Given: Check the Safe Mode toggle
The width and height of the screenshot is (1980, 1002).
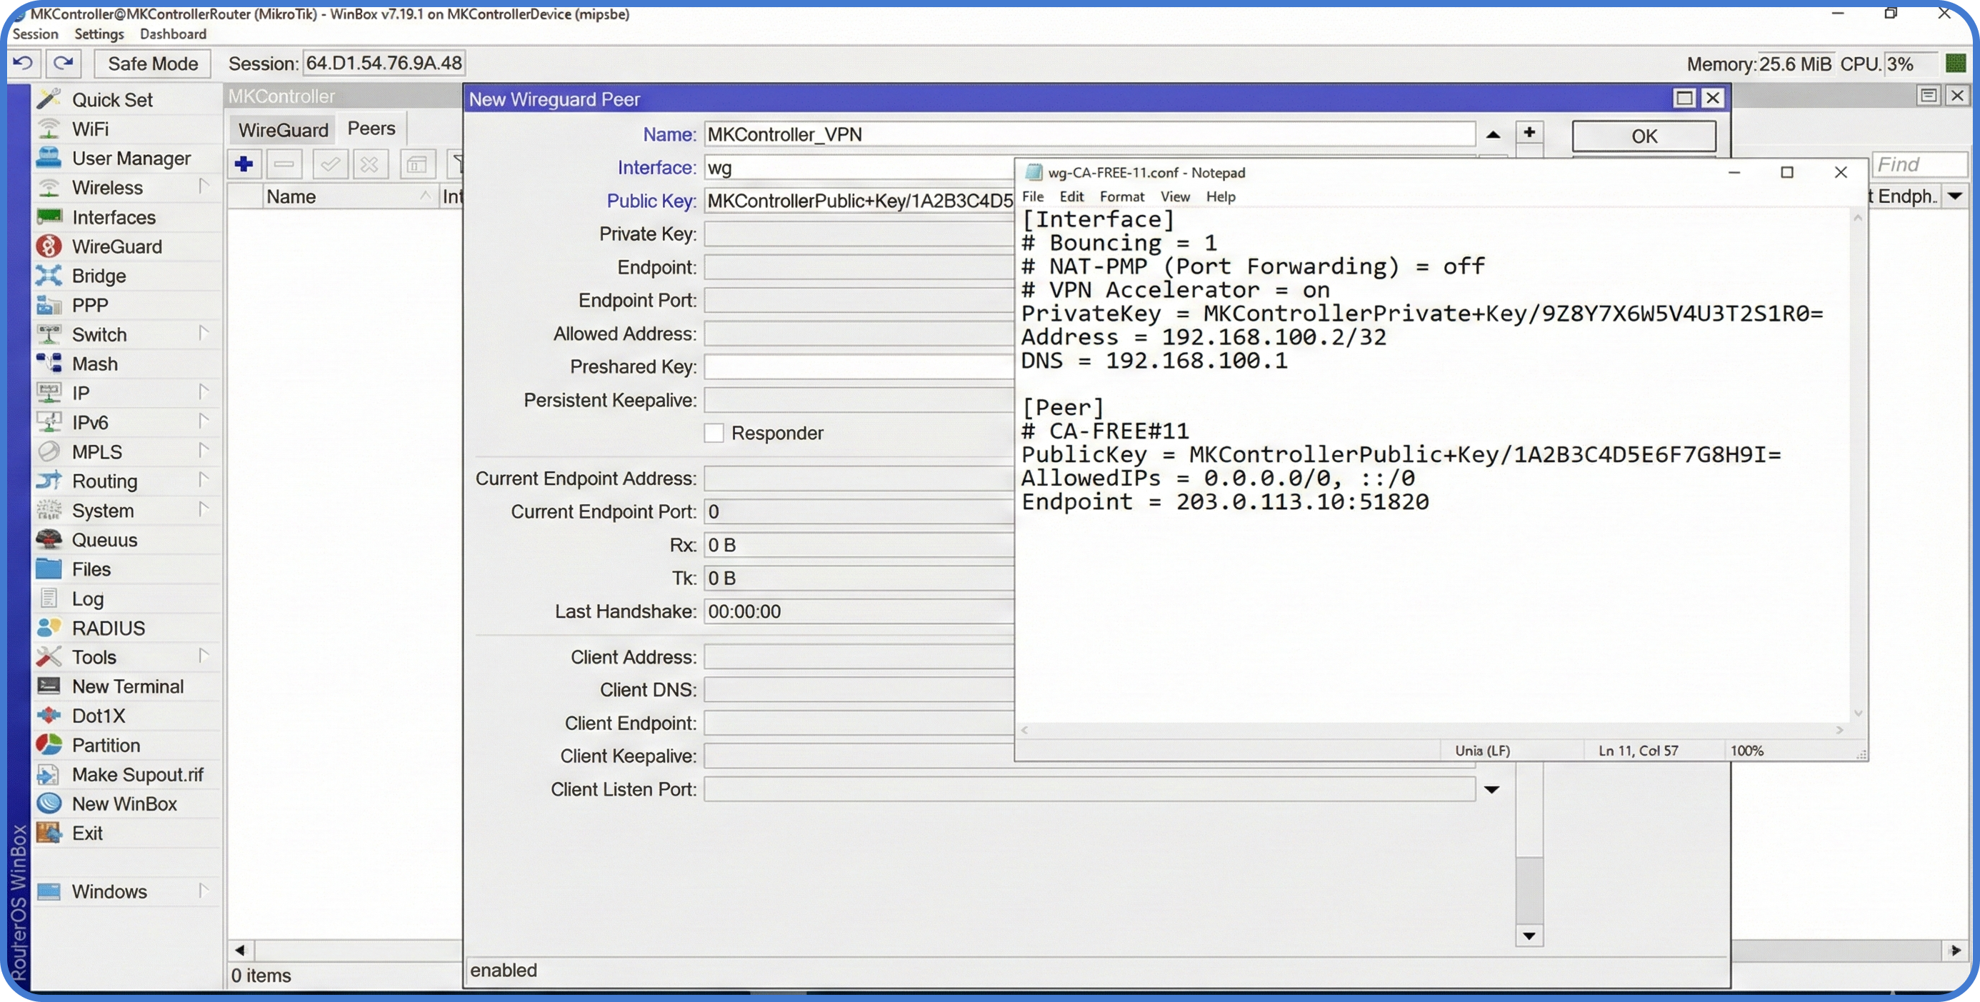Looking at the screenshot, I should point(151,63).
